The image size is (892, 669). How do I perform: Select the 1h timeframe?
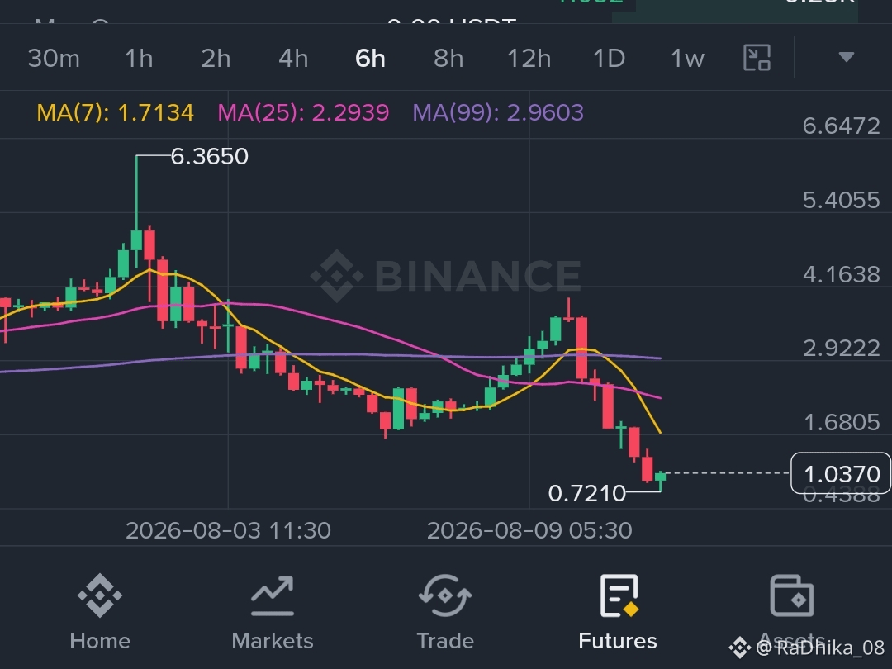(x=139, y=58)
